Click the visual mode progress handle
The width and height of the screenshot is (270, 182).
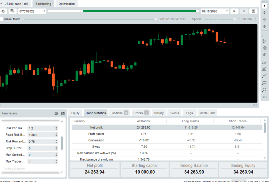156,19
